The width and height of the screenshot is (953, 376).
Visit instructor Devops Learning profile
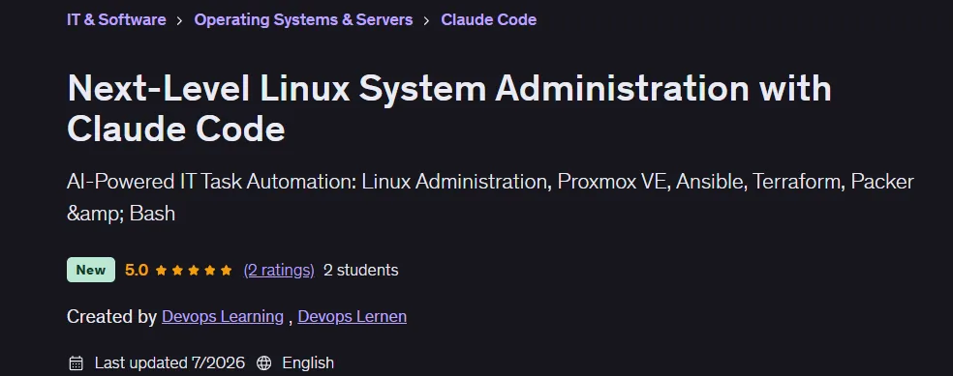(x=223, y=317)
